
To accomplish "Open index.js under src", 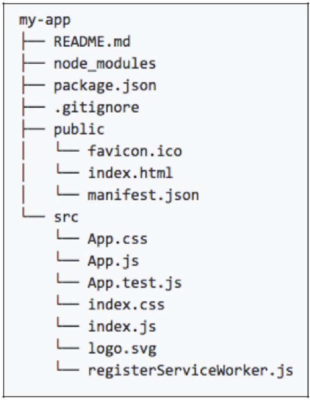I will coord(122,327).
